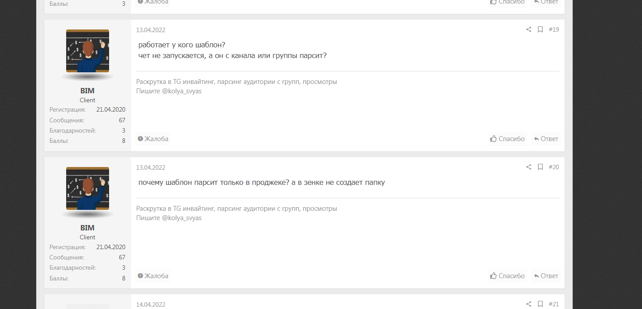Report post #19 via Жалоба
642x309 pixels.
(153, 139)
